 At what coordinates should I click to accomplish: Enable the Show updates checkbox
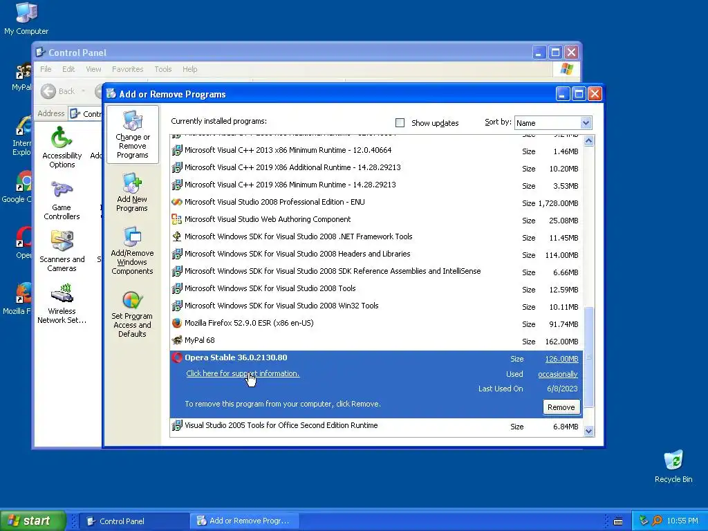coord(400,123)
